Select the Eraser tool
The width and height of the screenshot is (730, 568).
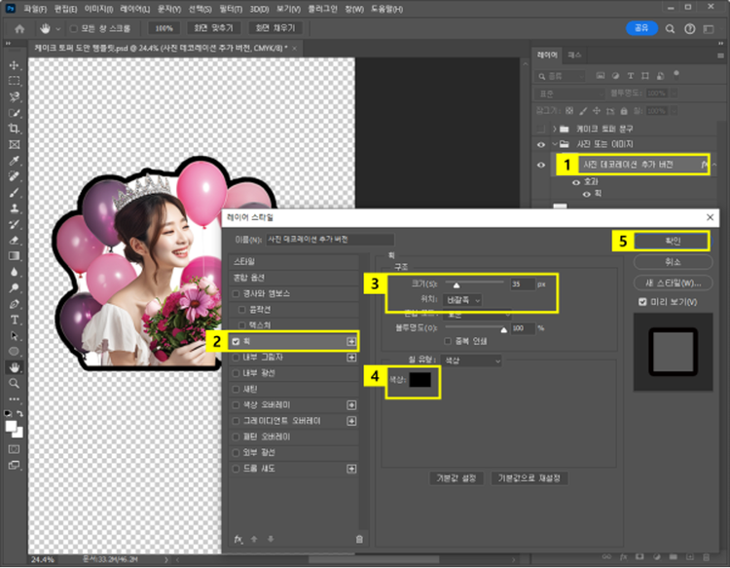tap(14, 241)
